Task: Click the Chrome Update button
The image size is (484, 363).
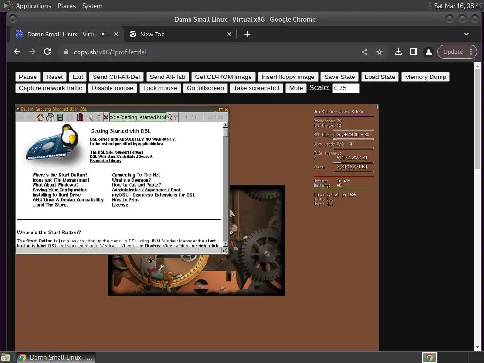Action: point(453,52)
